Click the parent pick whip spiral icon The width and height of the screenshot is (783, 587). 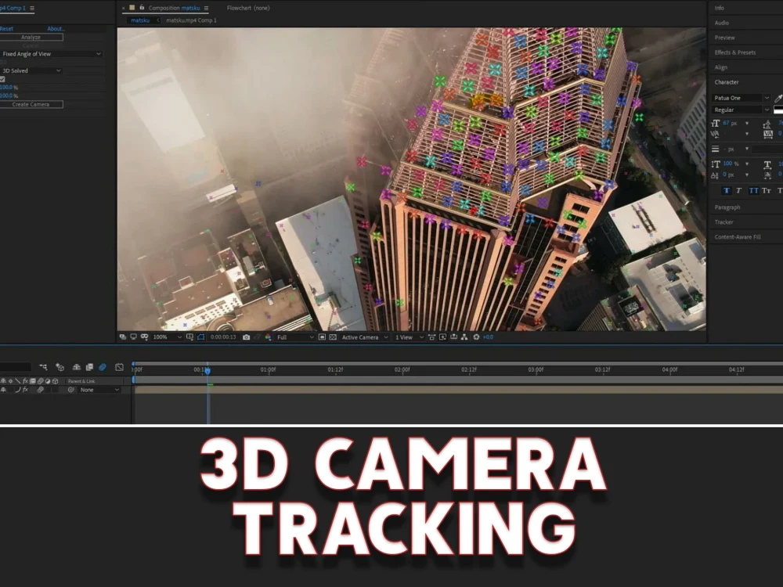click(71, 390)
